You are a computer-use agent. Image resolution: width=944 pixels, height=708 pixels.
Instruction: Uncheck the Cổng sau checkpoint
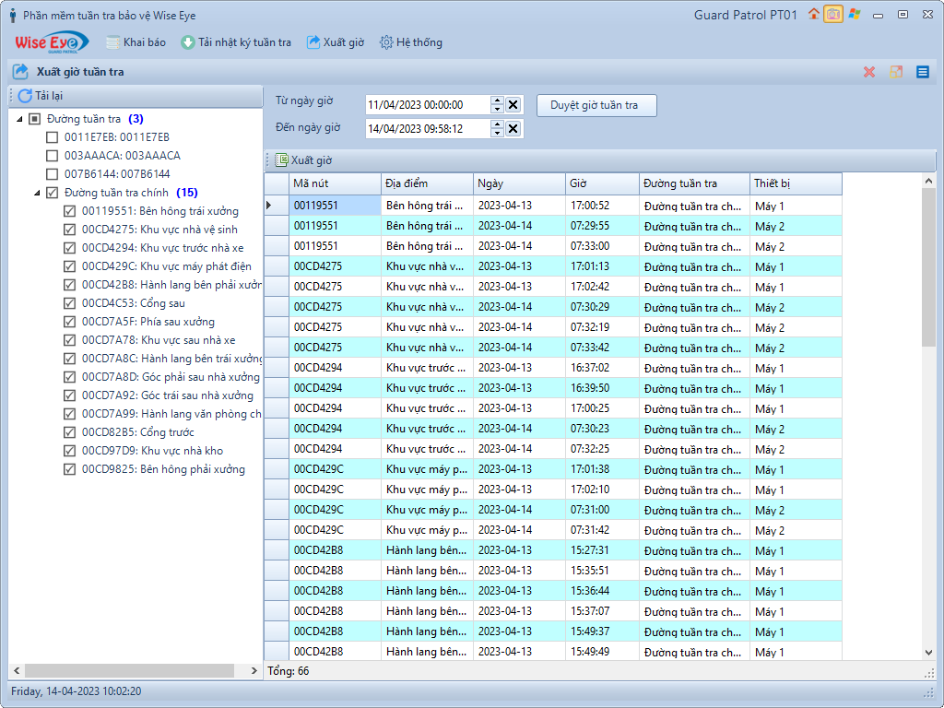70,303
